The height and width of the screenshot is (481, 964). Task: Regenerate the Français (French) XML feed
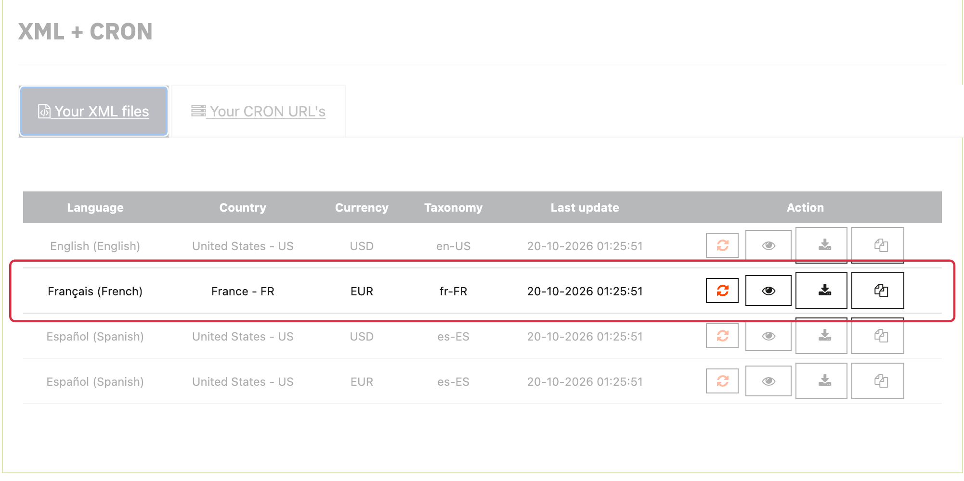pos(722,291)
